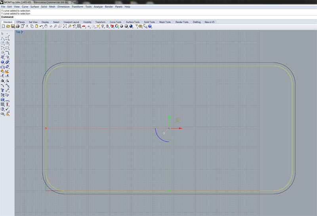Screen dimensions: 317x216
Task: Click the Print icon
Action: click(x=17, y=26)
